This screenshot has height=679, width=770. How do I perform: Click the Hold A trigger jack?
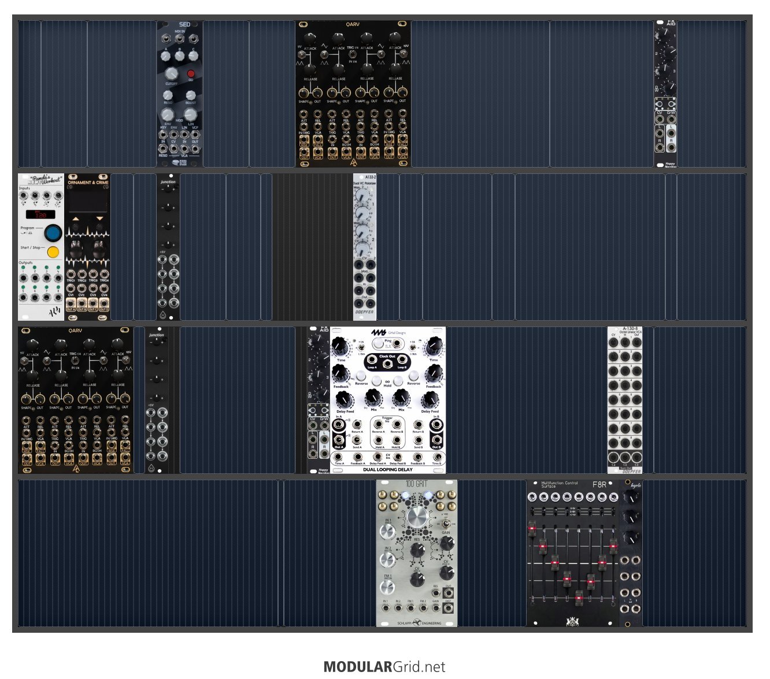click(380, 440)
